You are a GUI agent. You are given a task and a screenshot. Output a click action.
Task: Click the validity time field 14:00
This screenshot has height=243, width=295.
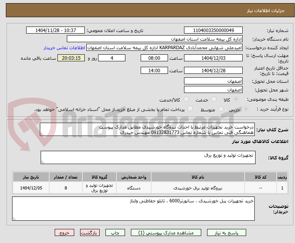point(154,71)
